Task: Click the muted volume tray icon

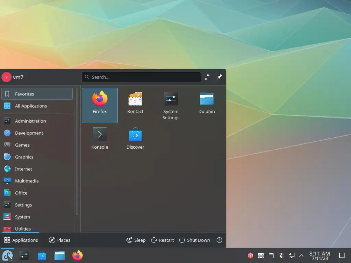Action: 281,255
